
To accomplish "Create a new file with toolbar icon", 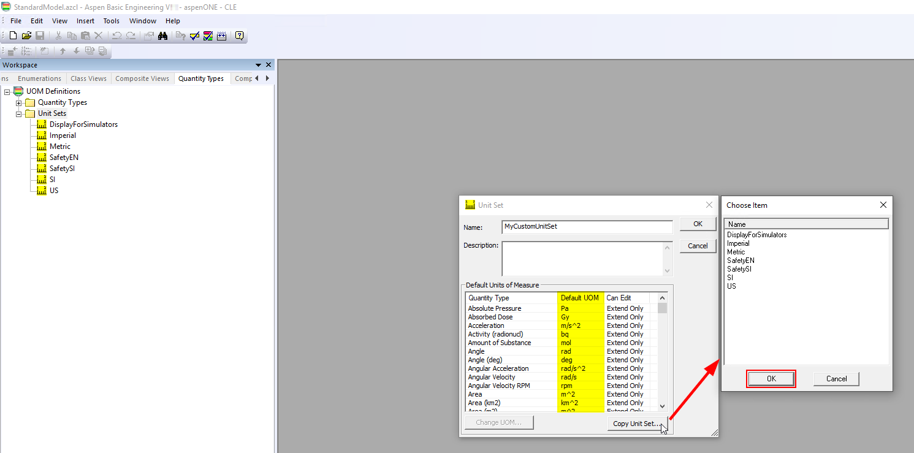I will (13, 36).
